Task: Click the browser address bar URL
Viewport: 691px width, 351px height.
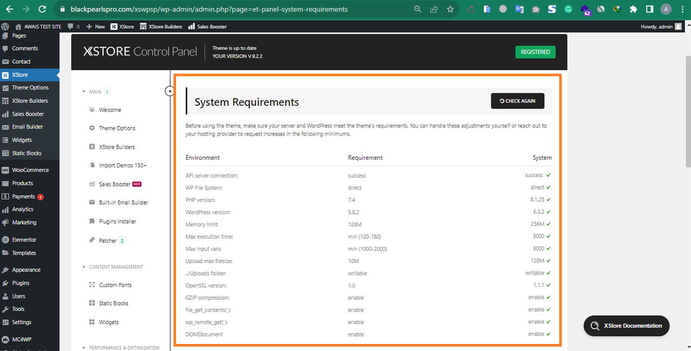Action: 209,9
